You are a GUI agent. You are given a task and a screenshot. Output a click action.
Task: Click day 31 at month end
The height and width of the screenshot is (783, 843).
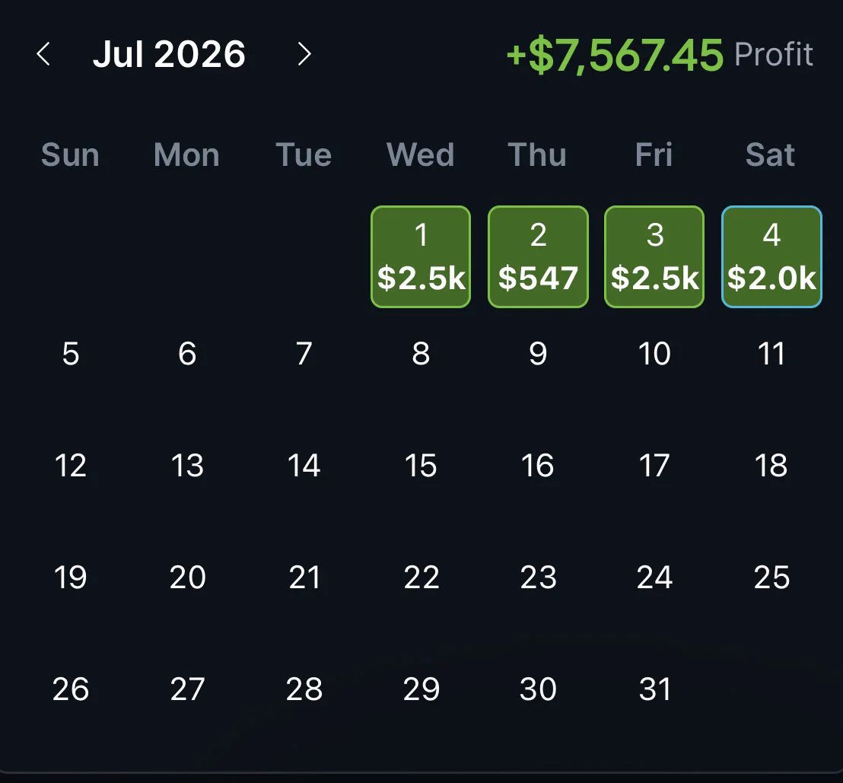pos(654,689)
